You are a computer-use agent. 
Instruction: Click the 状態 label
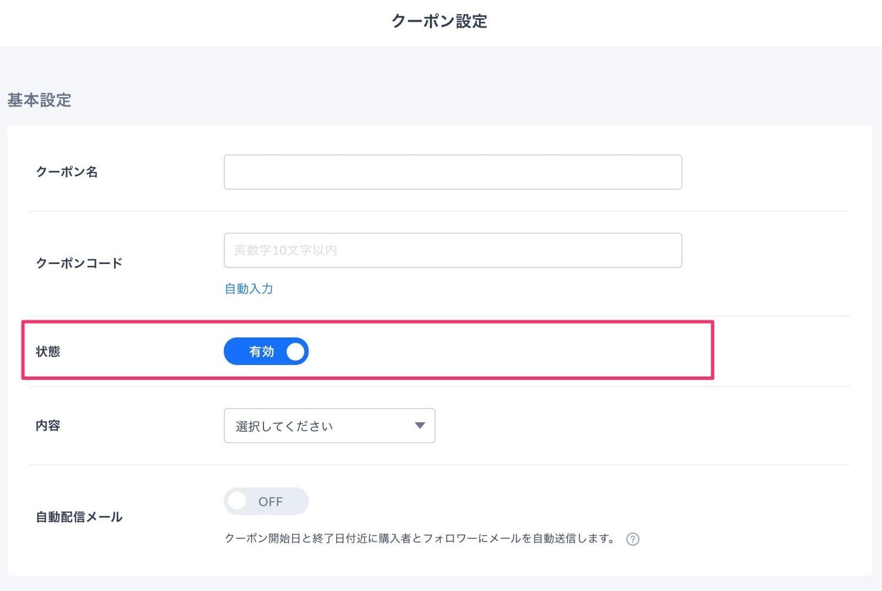pyautogui.click(x=48, y=352)
